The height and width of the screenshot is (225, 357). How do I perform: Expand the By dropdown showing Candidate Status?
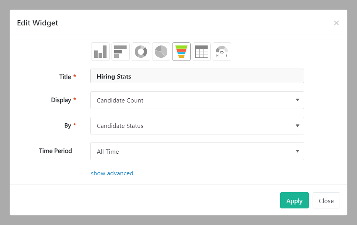(x=197, y=126)
